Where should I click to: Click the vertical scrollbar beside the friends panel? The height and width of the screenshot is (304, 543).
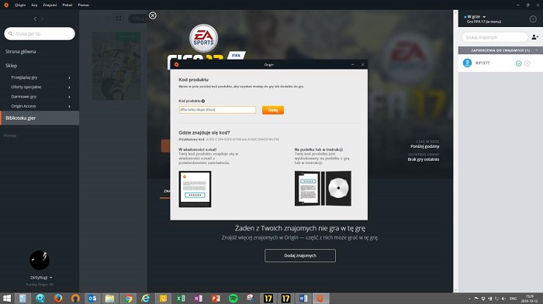coord(456,151)
